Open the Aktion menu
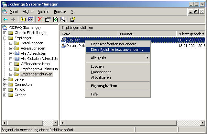 [27, 12]
